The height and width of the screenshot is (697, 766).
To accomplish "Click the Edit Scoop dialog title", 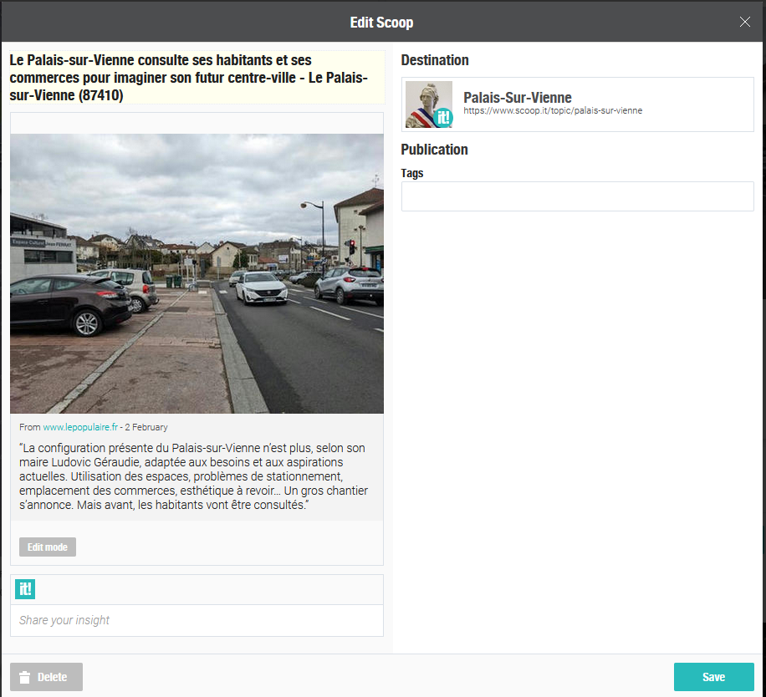I will (381, 23).
